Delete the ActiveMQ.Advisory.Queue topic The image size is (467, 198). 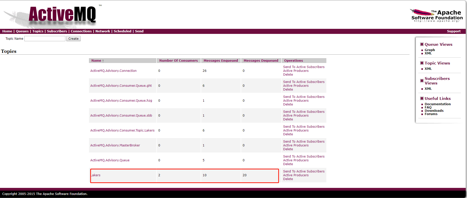pos(288,164)
